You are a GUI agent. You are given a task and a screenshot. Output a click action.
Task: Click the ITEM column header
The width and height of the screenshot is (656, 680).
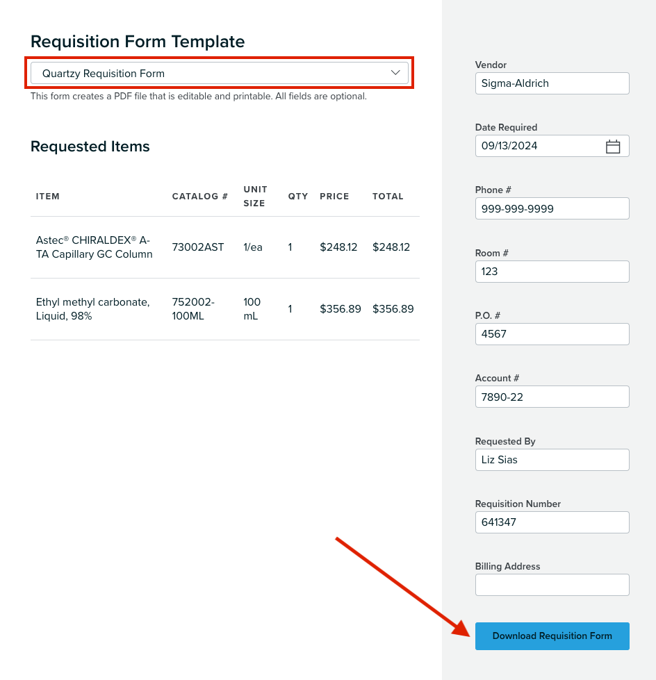pos(47,197)
